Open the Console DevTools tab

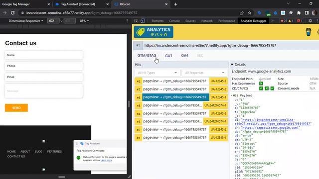(x=174, y=21)
